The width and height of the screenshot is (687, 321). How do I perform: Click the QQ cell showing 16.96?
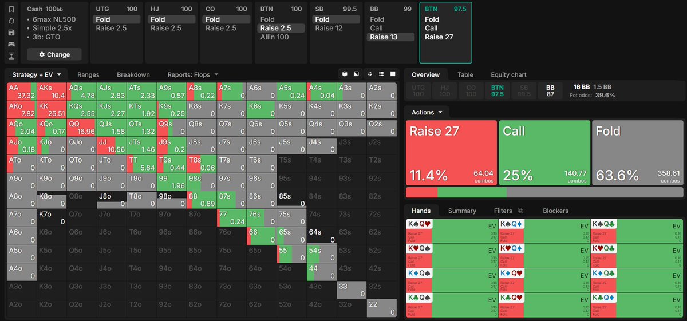point(82,128)
